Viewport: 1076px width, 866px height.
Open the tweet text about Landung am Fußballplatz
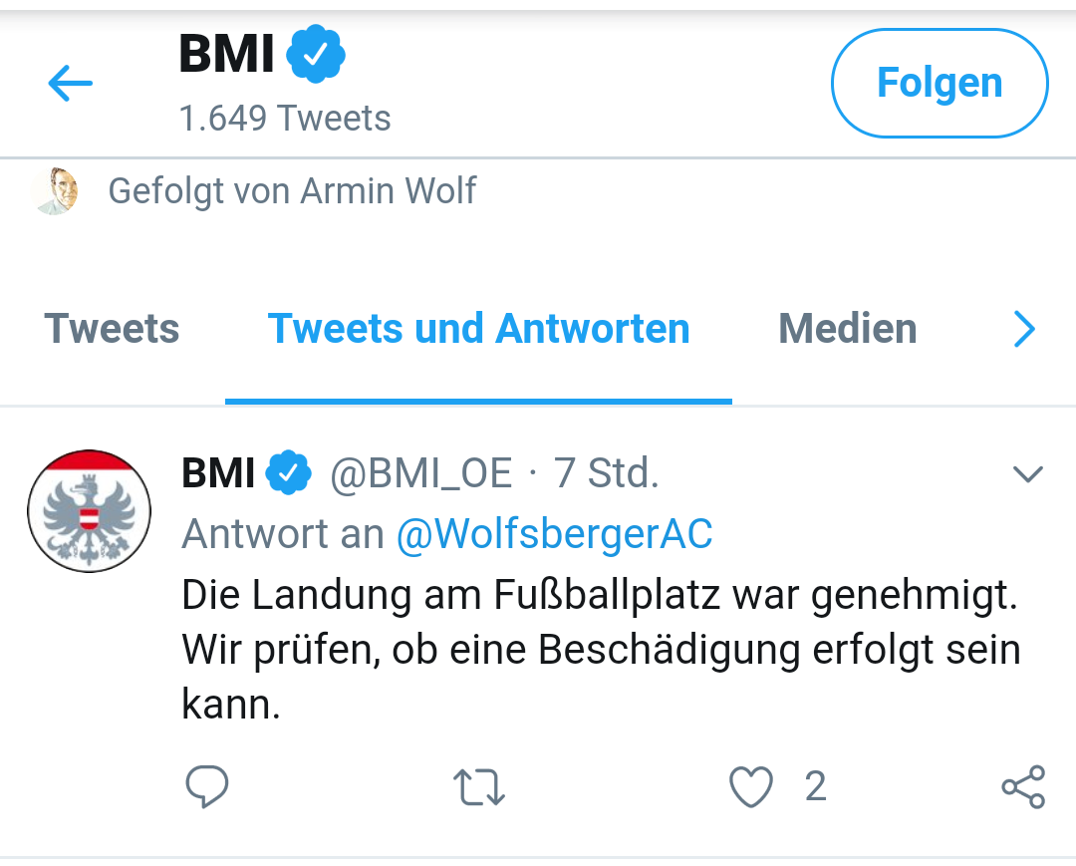click(601, 649)
